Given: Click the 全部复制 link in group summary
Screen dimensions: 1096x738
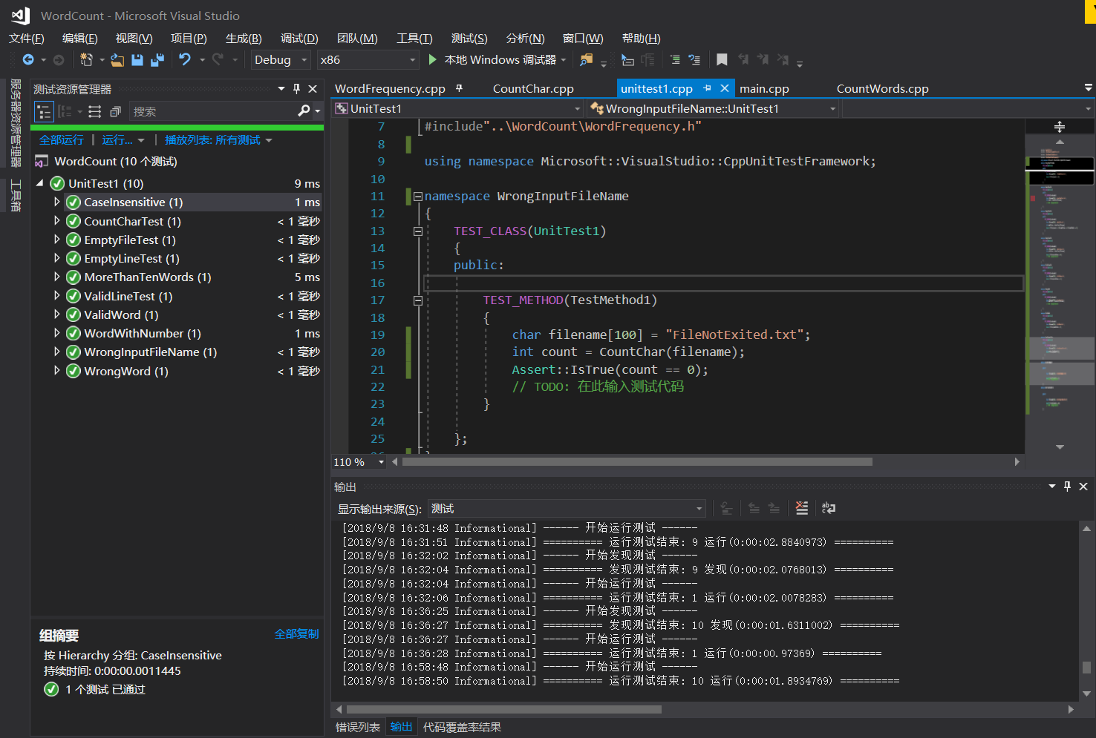Looking at the screenshot, I should tap(296, 633).
